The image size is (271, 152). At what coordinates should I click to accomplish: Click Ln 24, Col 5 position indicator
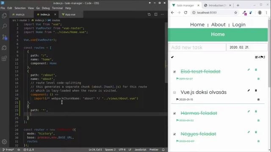pos(95,150)
